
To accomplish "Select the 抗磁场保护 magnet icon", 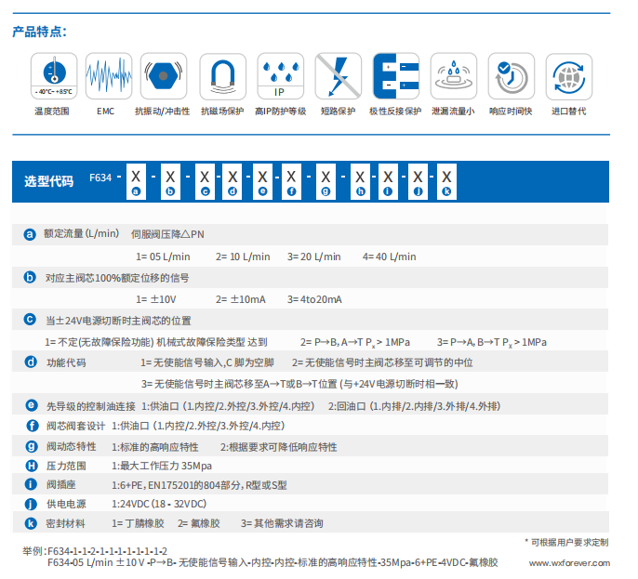I will [x=222, y=76].
